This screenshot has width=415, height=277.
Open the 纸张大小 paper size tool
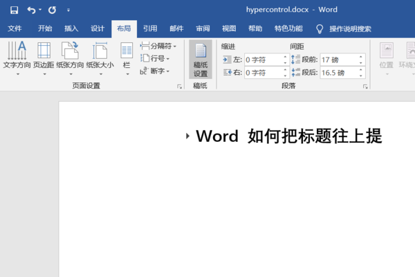tap(100, 55)
